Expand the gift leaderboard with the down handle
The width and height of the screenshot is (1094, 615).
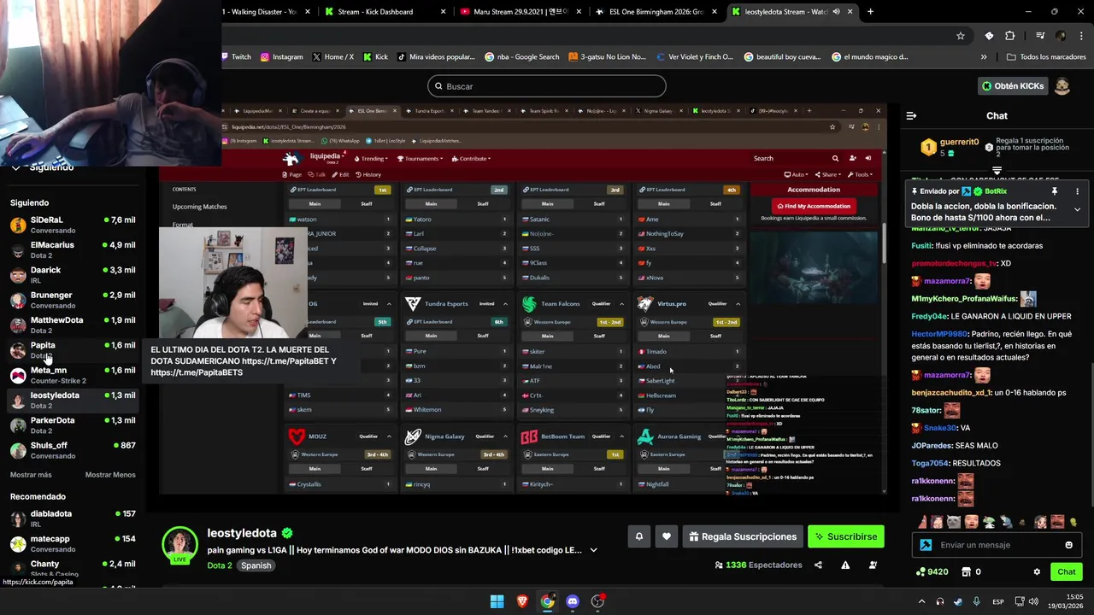(x=997, y=171)
